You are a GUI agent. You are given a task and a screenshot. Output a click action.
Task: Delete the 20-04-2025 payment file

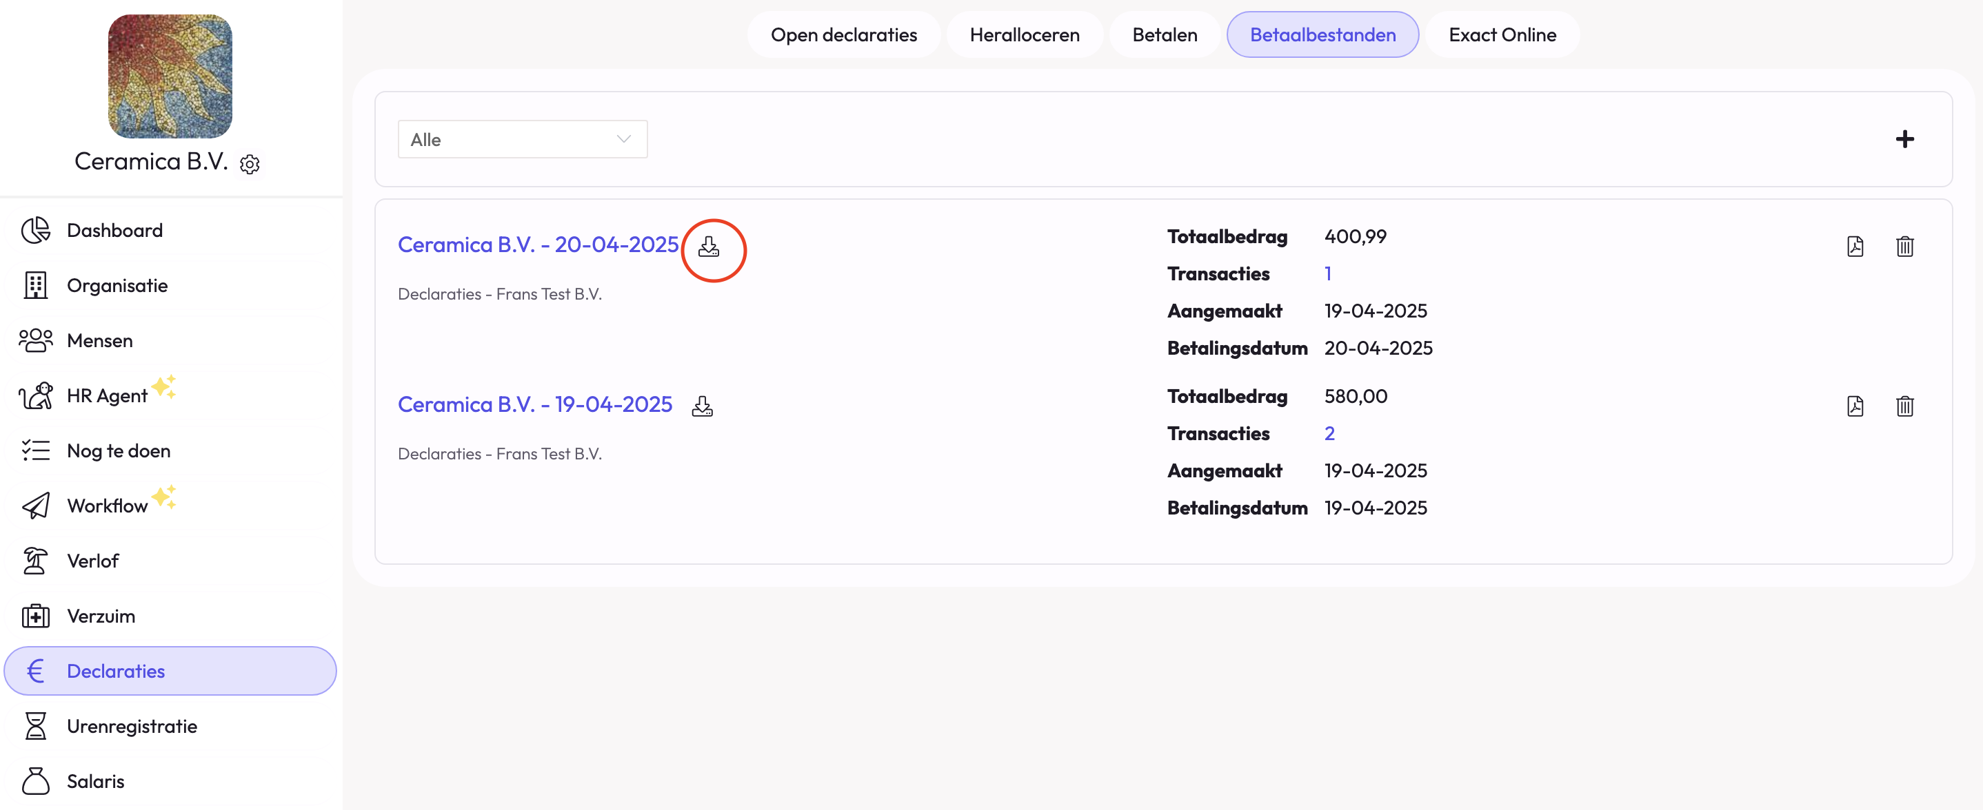click(1904, 246)
